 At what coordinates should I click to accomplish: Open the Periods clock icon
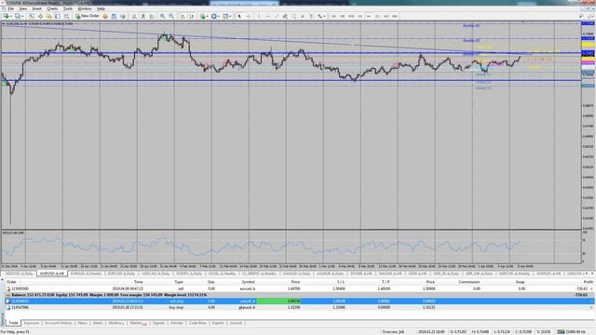[214, 17]
